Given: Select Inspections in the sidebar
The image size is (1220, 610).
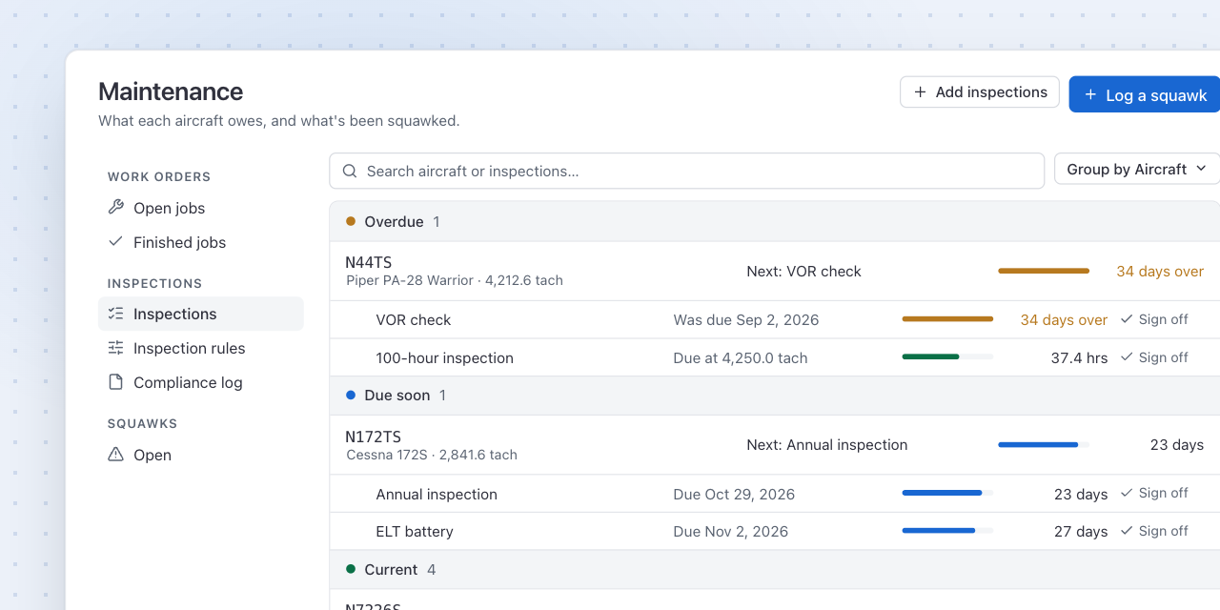Looking at the screenshot, I should coord(200,314).
